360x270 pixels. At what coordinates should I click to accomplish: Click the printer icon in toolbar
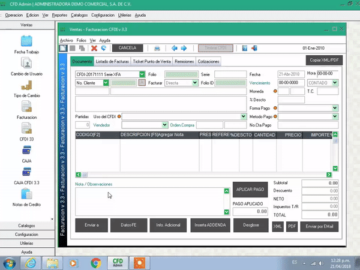157,48
